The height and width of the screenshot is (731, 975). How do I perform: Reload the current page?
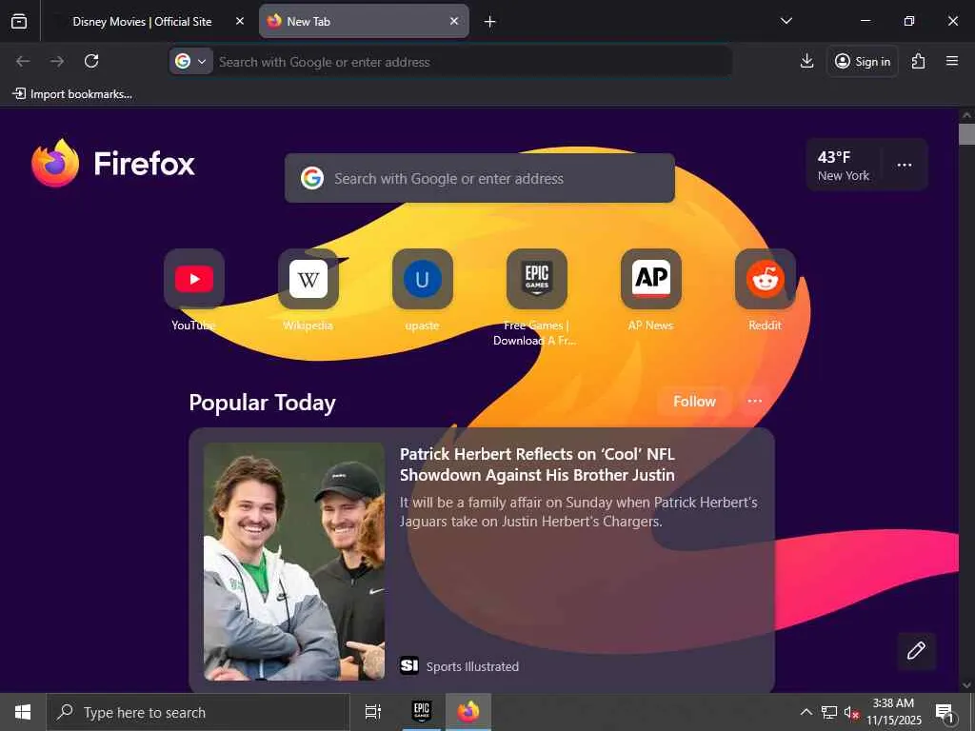[x=91, y=61]
